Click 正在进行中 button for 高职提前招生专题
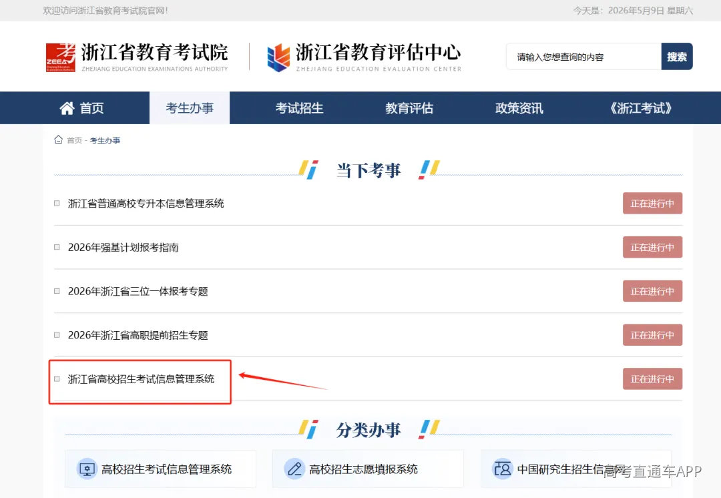This screenshot has height=498, width=721. click(652, 334)
